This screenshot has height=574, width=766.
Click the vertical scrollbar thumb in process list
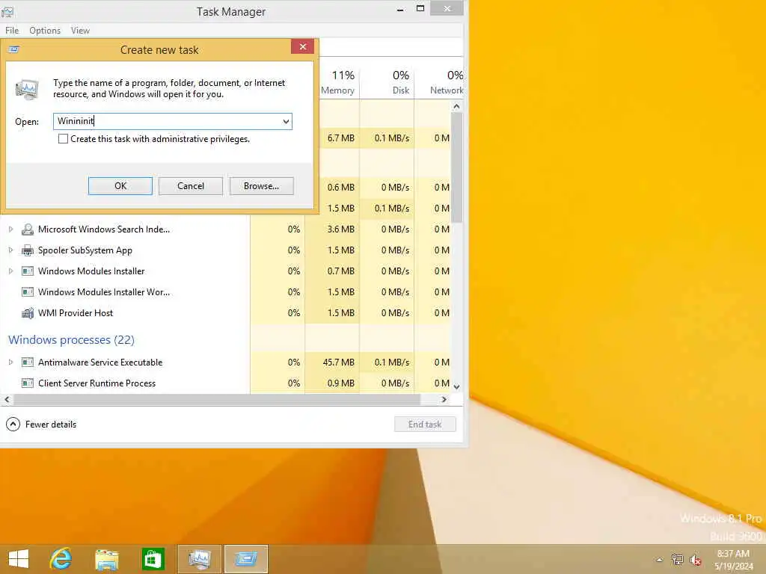coord(457,167)
